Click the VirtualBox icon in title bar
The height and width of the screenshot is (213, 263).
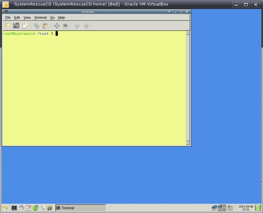[6, 4]
